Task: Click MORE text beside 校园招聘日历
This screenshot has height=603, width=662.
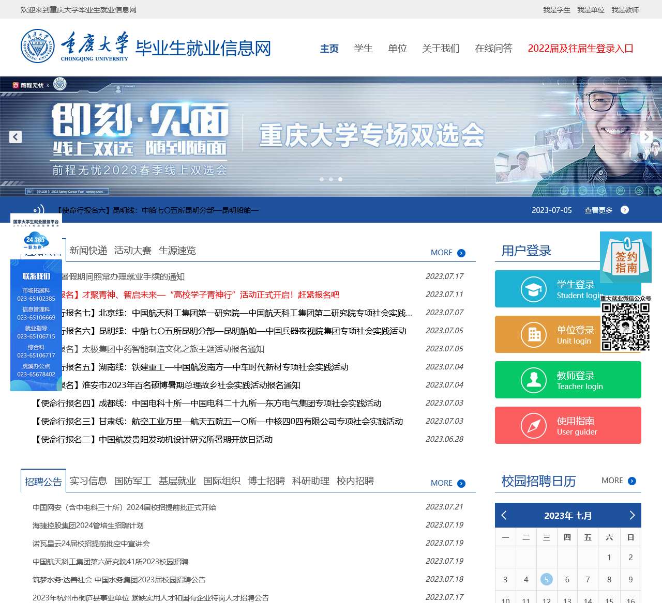Action: [x=612, y=481]
